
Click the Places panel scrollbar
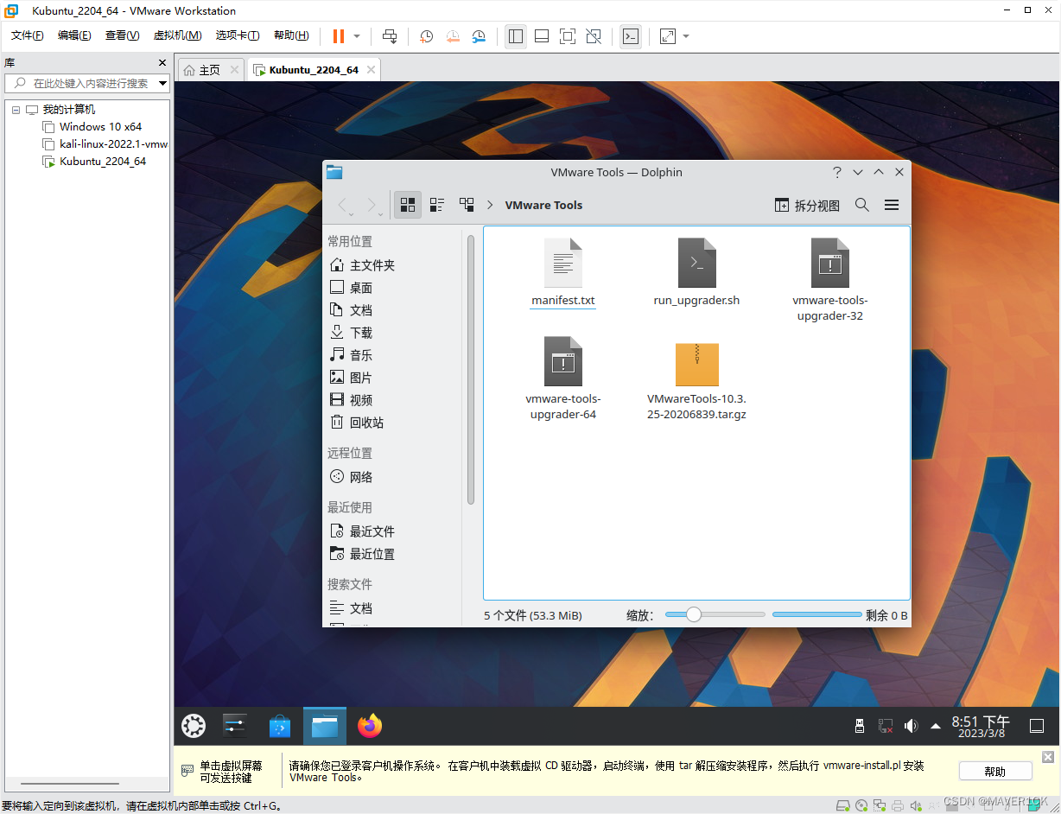tap(471, 369)
